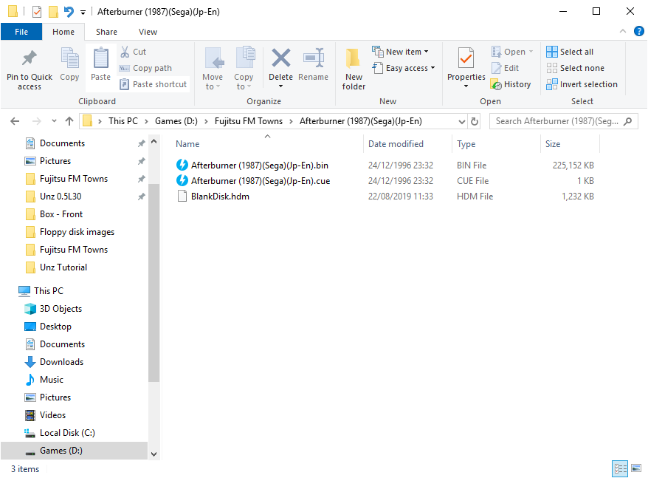Click the Undo quick access icon
648x478 pixels.
(x=69, y=12)
